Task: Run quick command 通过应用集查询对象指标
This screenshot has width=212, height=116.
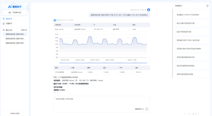Action: [192, 66]
